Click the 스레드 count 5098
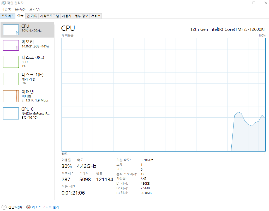 pos(85,179)
